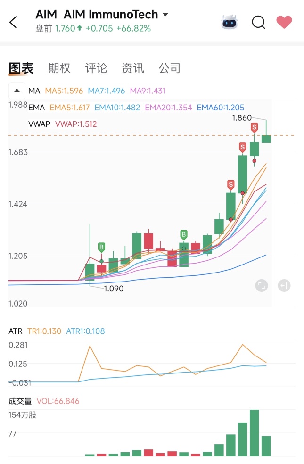Click the topmost red S sell marker
This screenshot has width=304, height=464.
pyautogui.click(x=255, y=128)
